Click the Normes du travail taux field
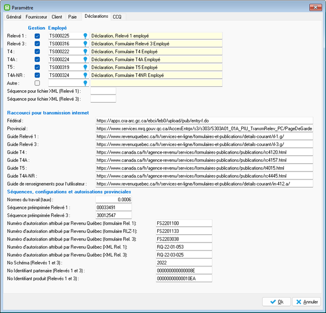The image size is (326, 313). point(114,200)
